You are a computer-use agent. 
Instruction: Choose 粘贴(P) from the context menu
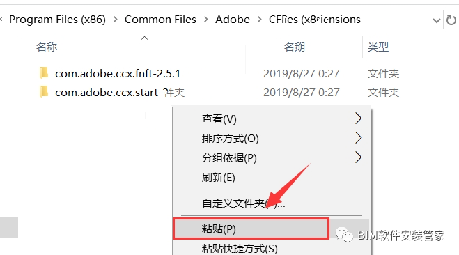(251, 229)
